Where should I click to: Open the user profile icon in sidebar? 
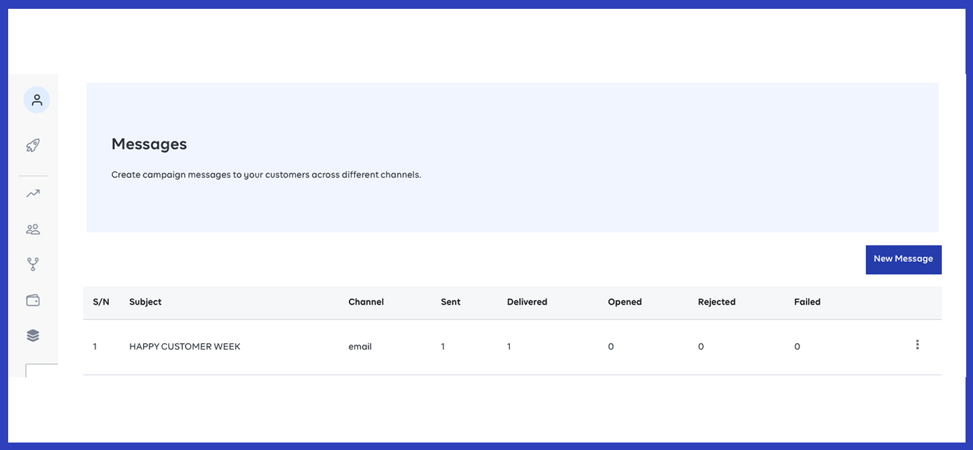point(37,100)
